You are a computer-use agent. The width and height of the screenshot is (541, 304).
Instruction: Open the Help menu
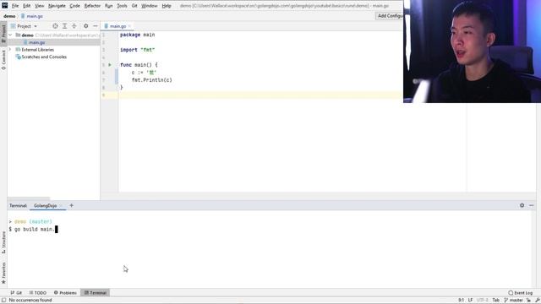point(167,6)
